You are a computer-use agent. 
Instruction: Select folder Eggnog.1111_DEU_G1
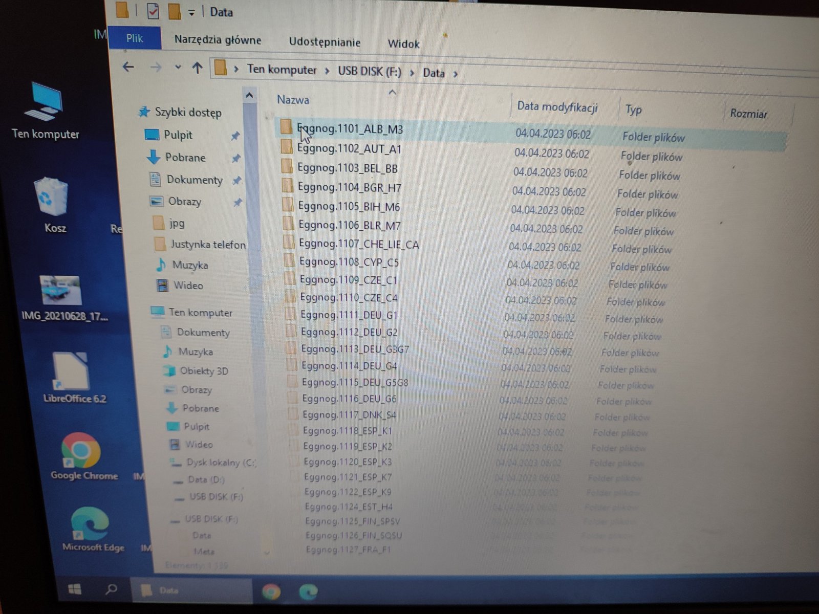pyautogui.click(x=349, y=315)
